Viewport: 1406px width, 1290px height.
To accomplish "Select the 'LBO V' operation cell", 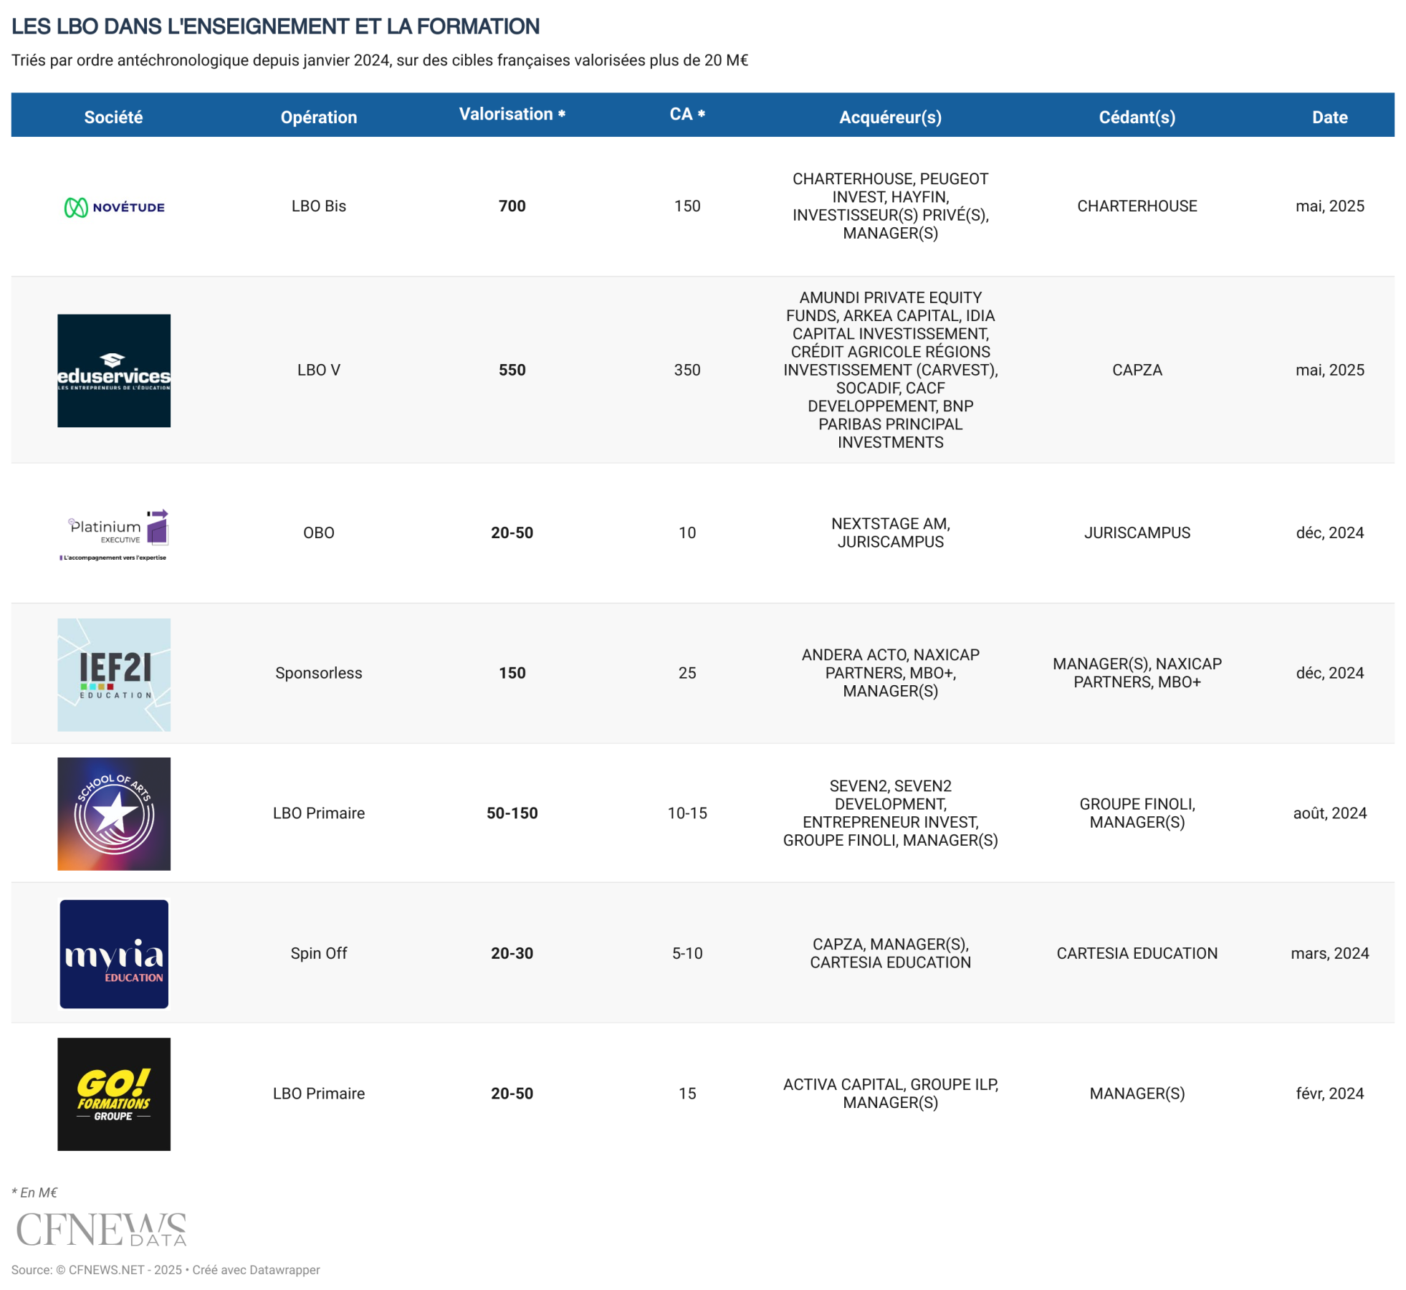I will point(319,370).
